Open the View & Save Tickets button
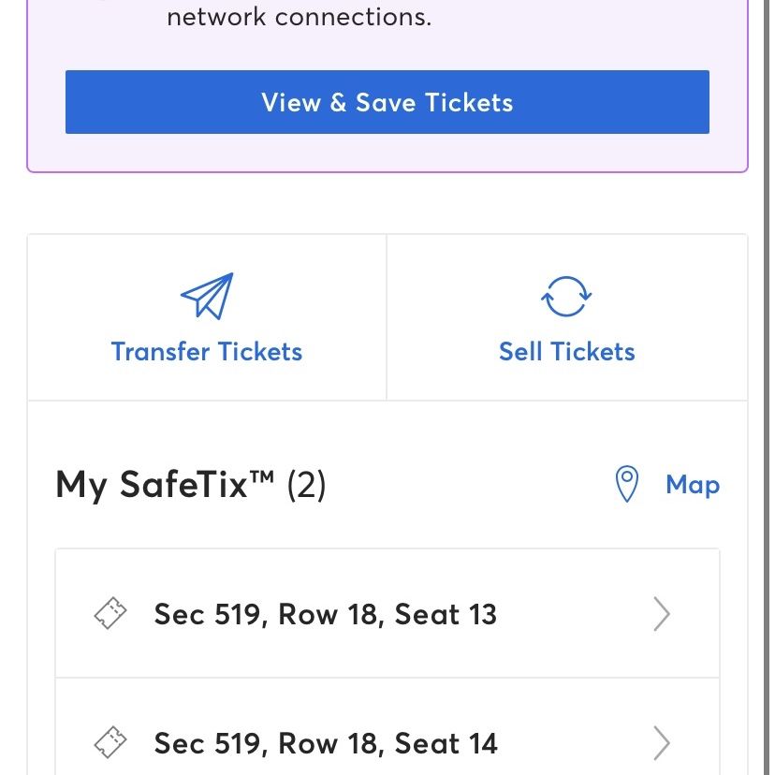 tap(387, 102)
